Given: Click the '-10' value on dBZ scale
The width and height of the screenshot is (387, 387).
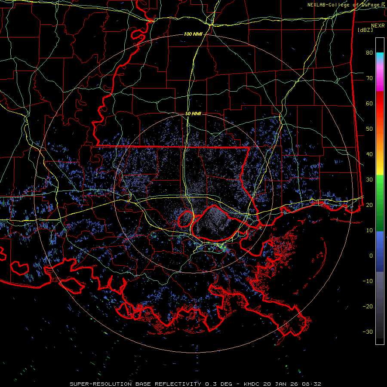Looking at the screenshot, I should [x=368, y=281].
